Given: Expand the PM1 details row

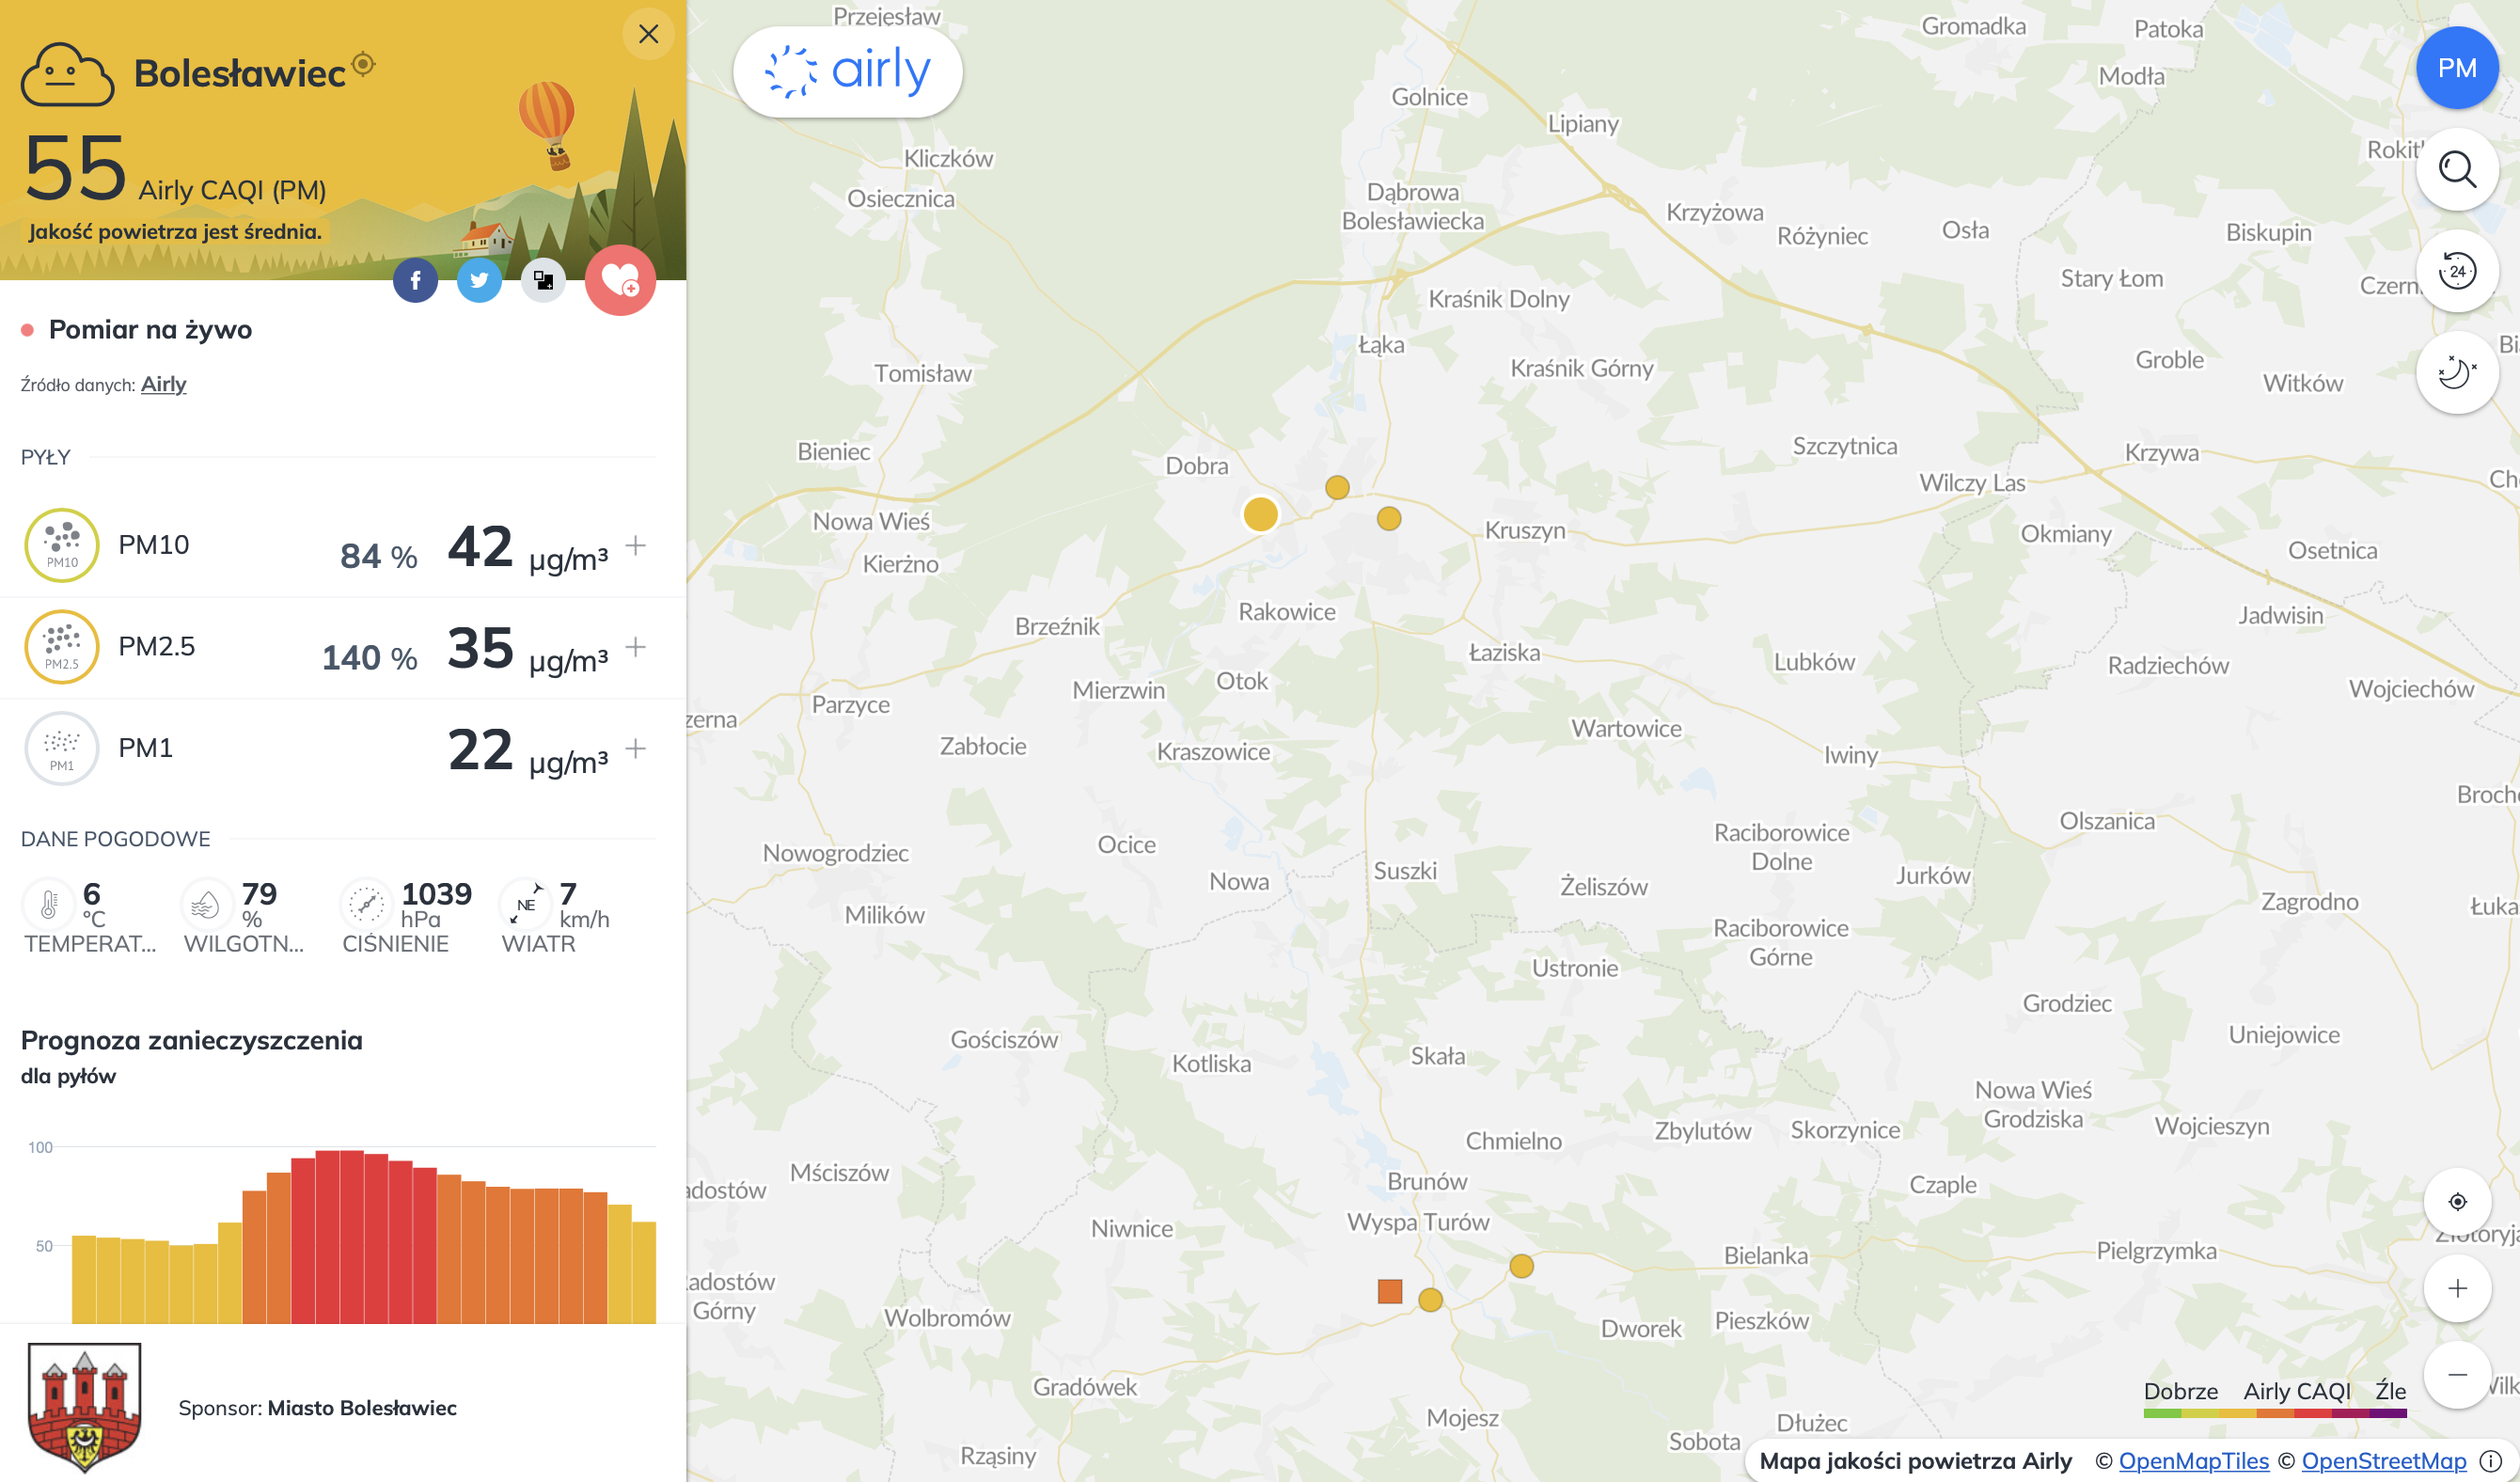Looking at the screenshot, I should pyautogui.click(x=636, y=748).
